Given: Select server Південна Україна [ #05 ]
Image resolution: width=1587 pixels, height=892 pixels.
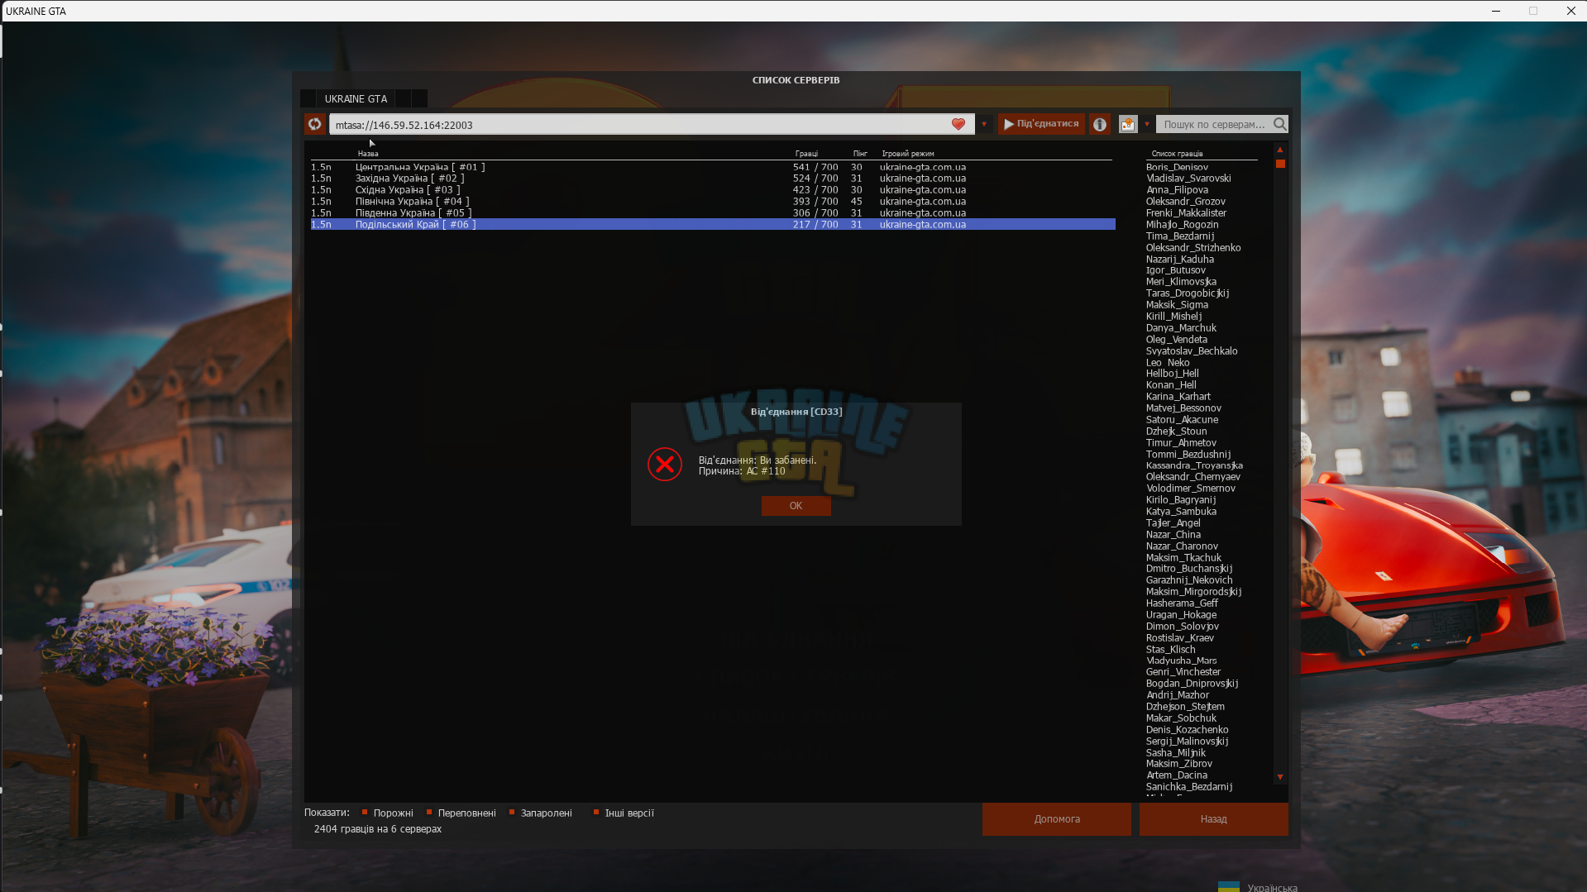Looking at the screenshot, I should (713, 213).
